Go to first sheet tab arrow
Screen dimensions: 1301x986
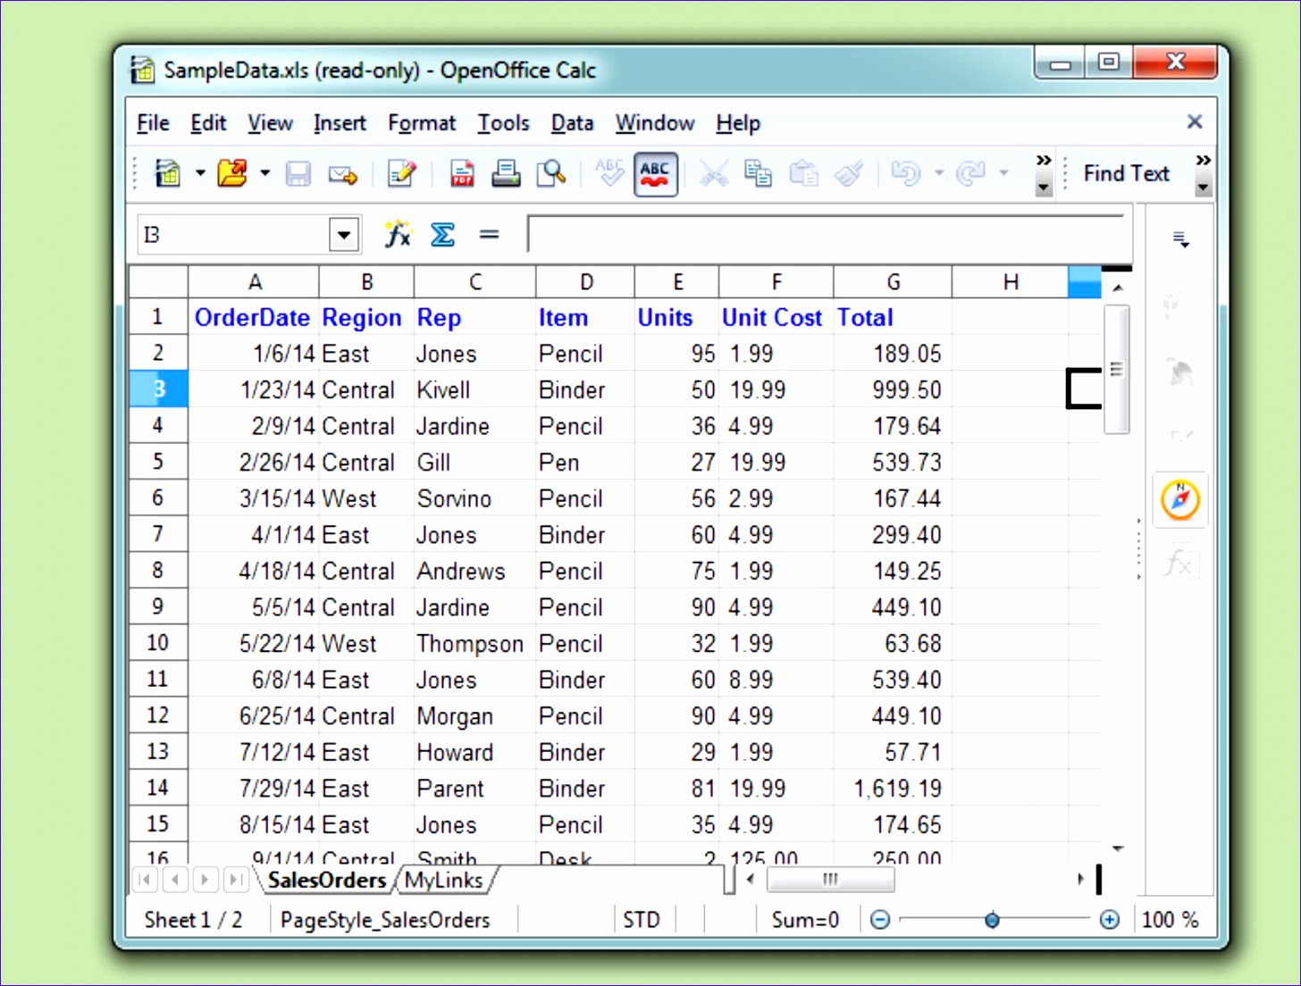coord(145,880)
